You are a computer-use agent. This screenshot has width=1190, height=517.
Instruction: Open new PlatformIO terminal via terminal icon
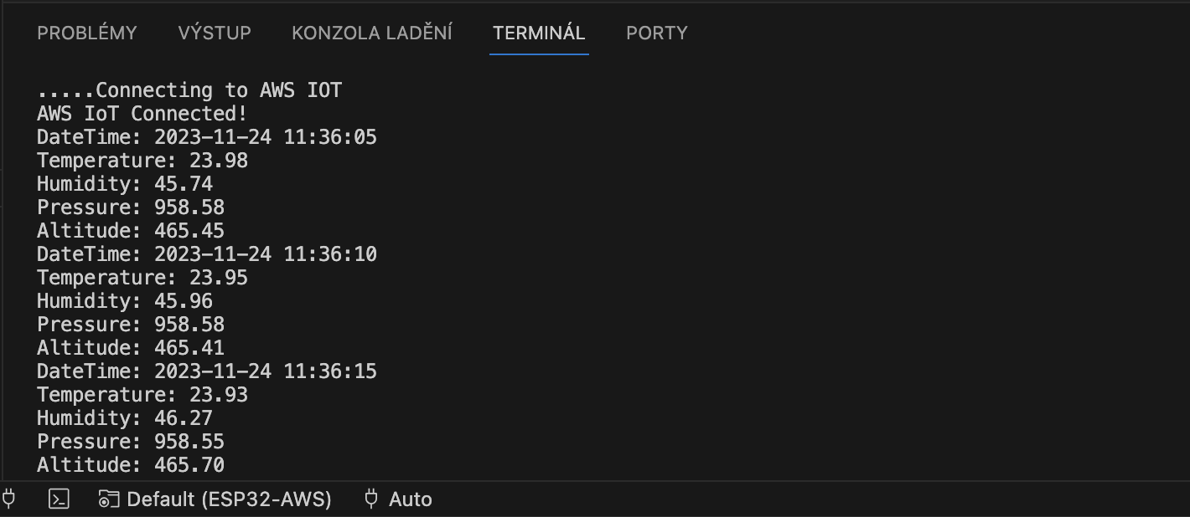click(59, 499)
